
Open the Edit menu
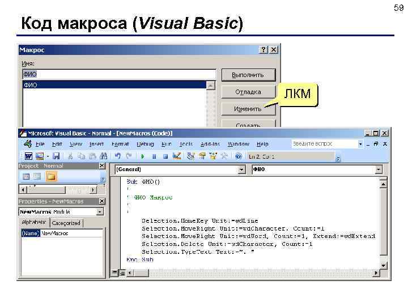(57, 144)
